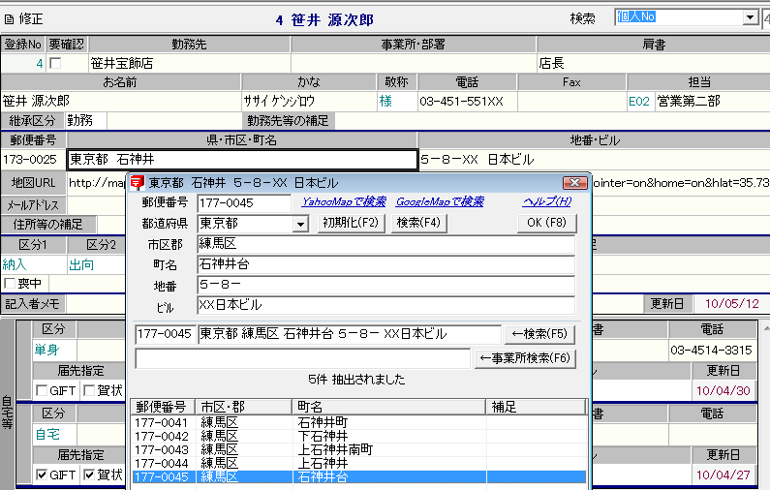The image size is (770, 490).
Task: Click 住所等の補足 button
Action: (48, 225)
